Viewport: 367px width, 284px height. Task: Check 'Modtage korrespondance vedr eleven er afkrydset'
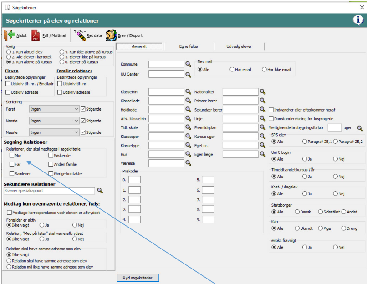10,213
